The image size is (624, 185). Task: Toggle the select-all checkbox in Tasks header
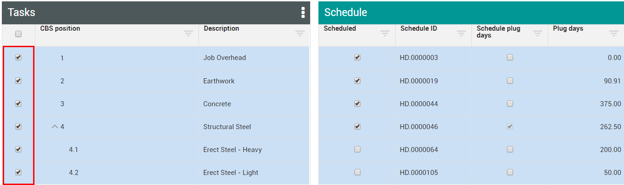(18, 34)
